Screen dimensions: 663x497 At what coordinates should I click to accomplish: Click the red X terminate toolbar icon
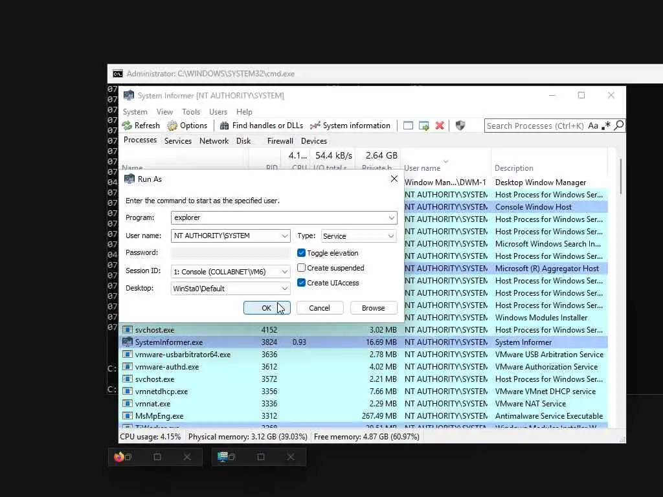coord(440,126)
